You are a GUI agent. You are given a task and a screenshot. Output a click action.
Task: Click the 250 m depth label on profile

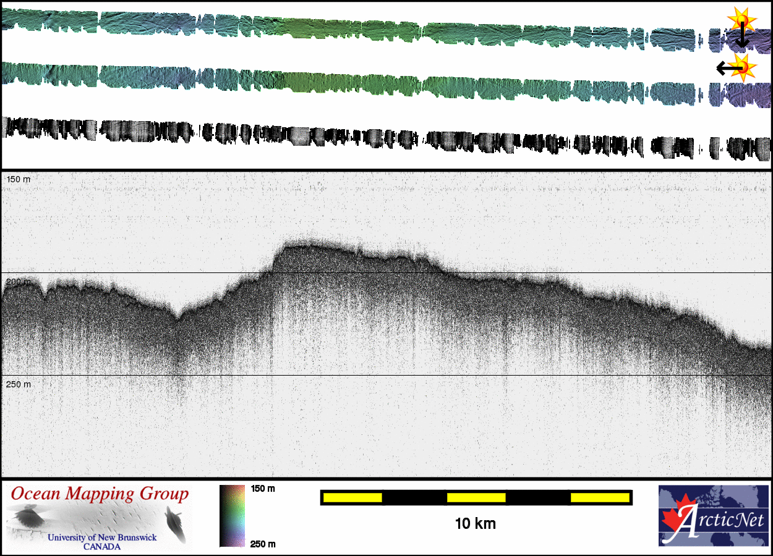[x=19, y=384]
